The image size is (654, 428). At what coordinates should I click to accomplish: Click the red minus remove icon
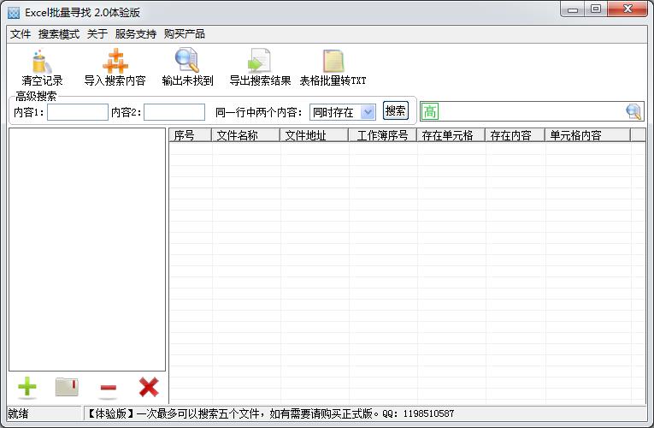pos(108,389)
